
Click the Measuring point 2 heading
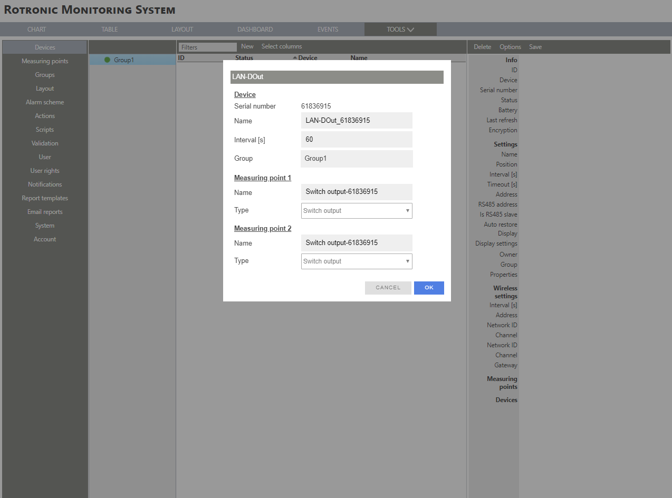(x=263, y=229)
